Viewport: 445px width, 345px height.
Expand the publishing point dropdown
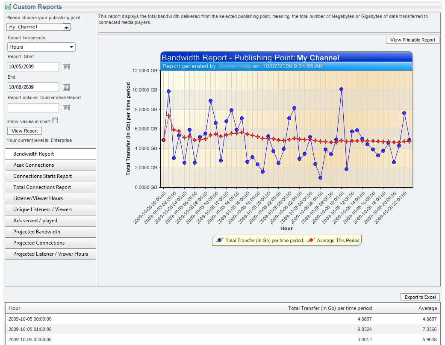66,27
